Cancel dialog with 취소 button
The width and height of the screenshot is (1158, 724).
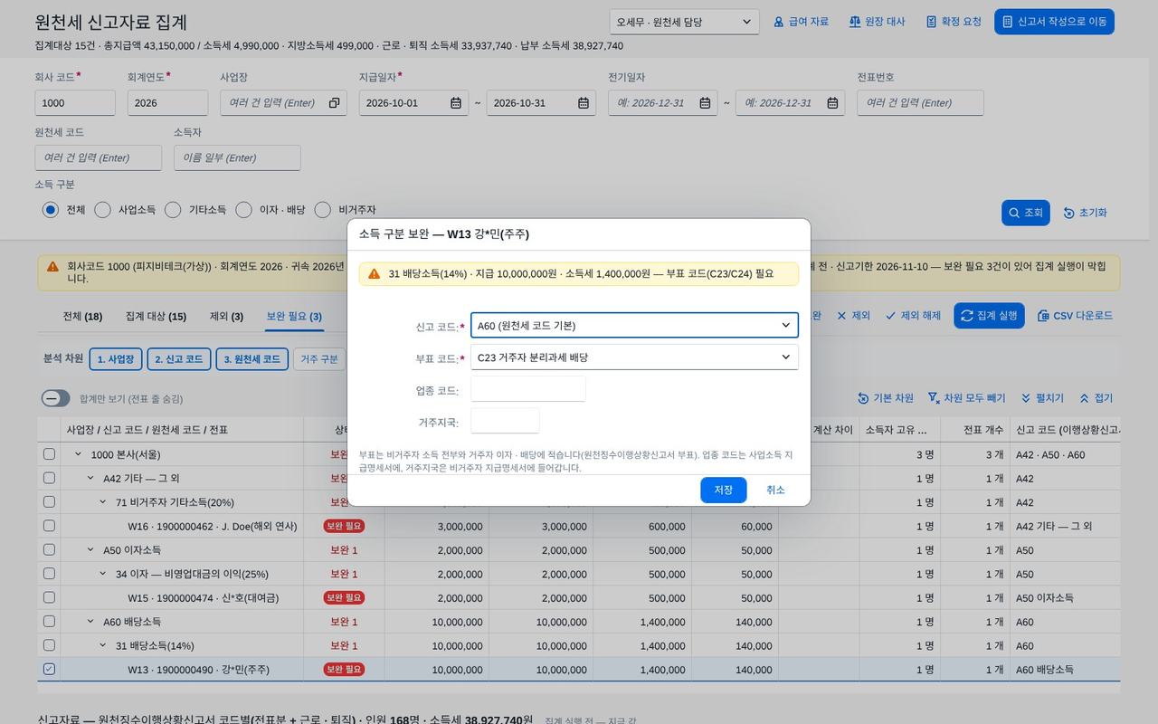(x=775, y=491)
